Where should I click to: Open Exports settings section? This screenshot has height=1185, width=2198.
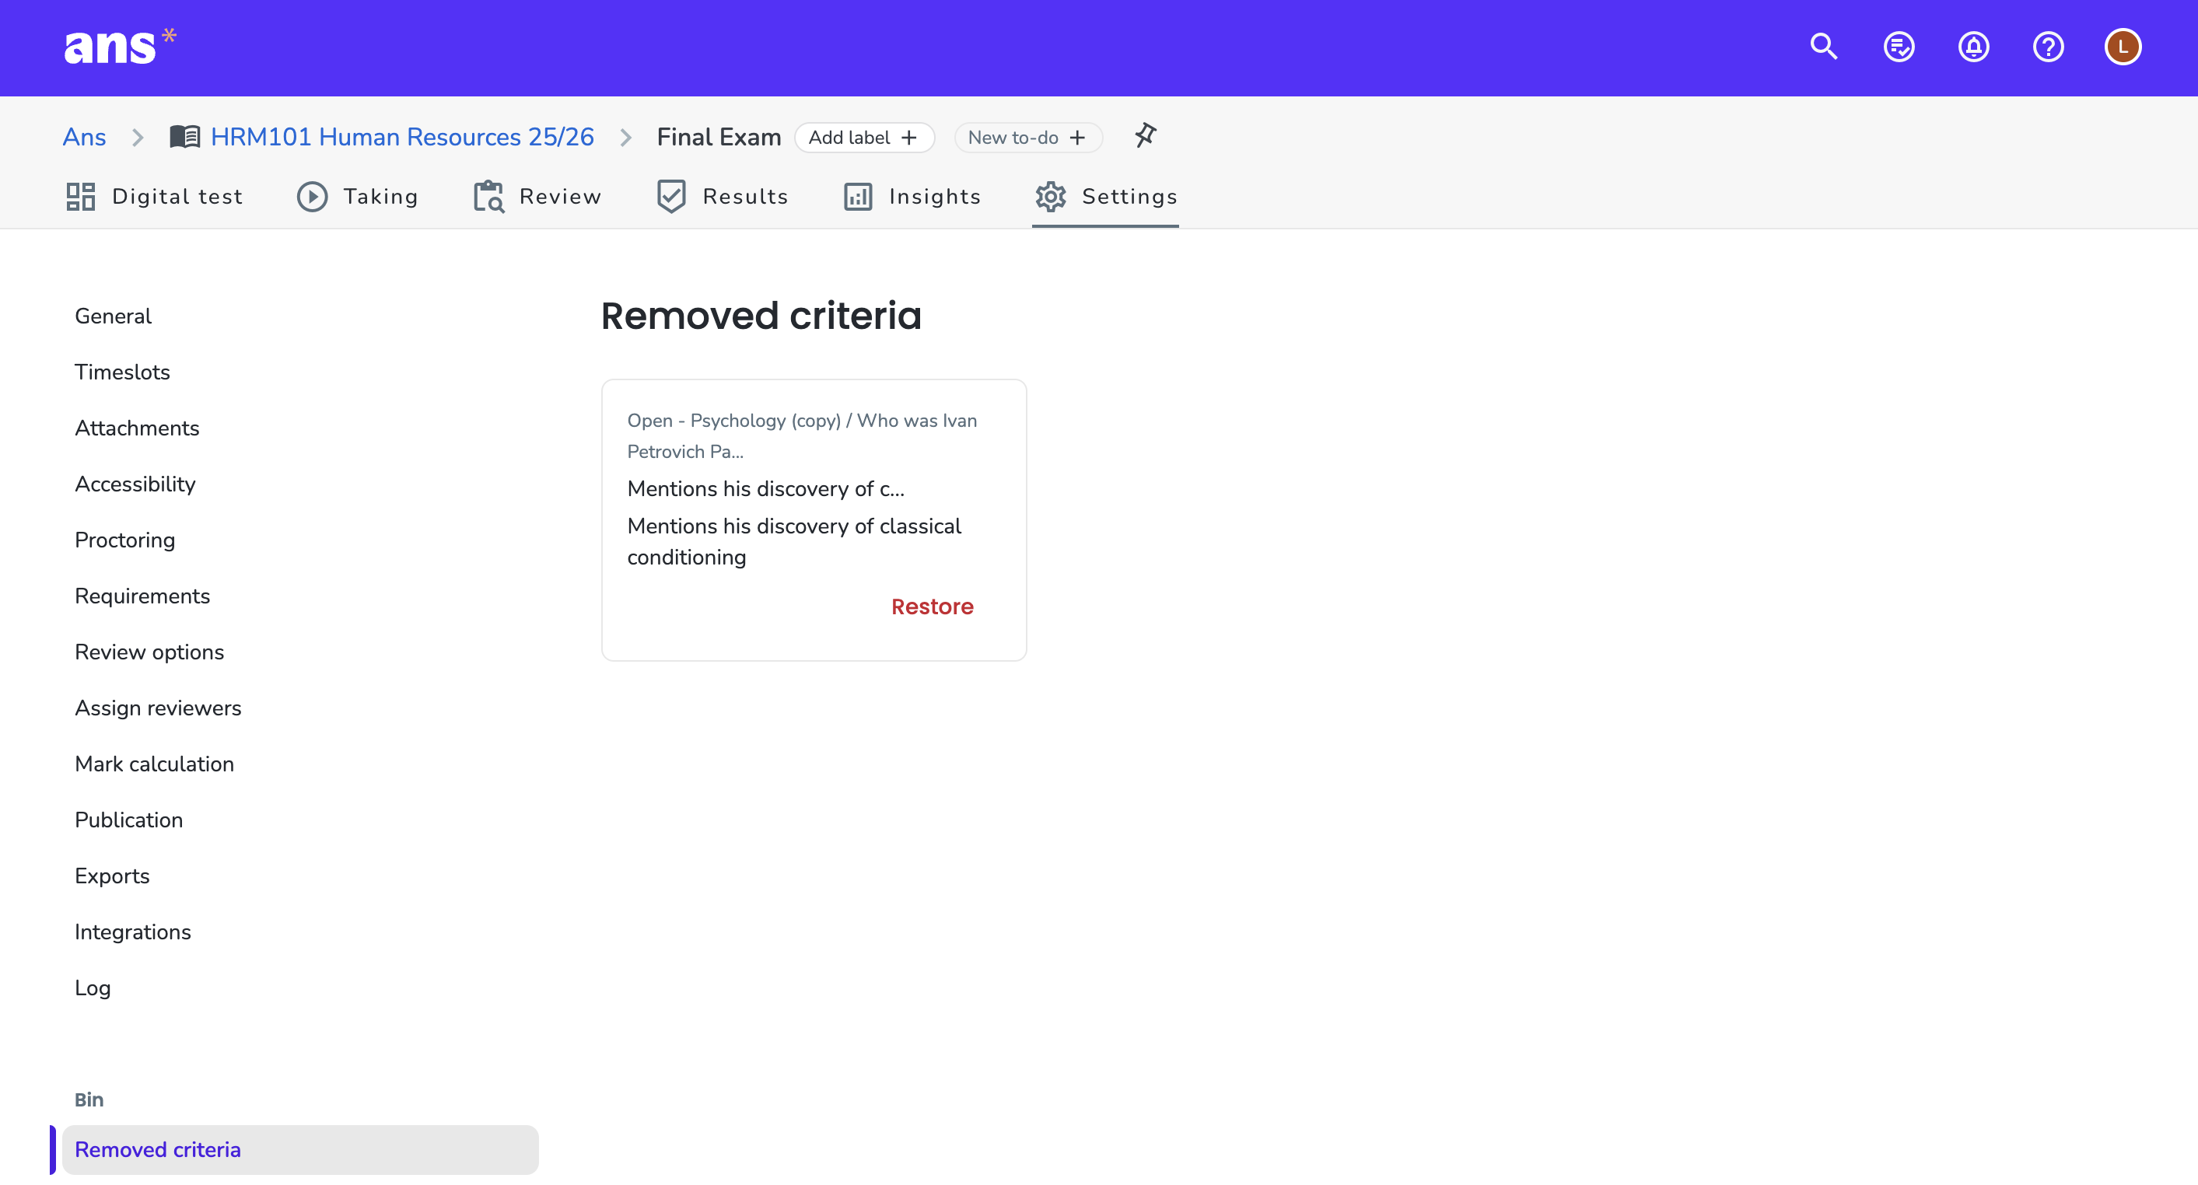click(x=113, y=876)
